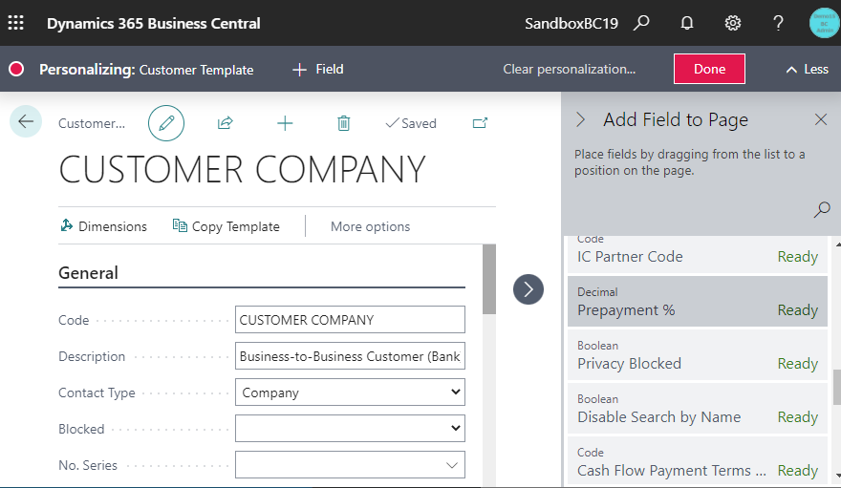
Task: Add a field with the plus Field button
Action: click(317, 69)
